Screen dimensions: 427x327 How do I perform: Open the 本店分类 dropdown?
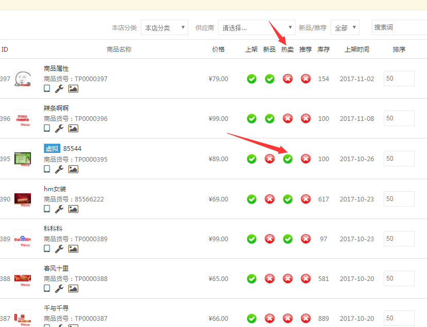pos(165,28)
